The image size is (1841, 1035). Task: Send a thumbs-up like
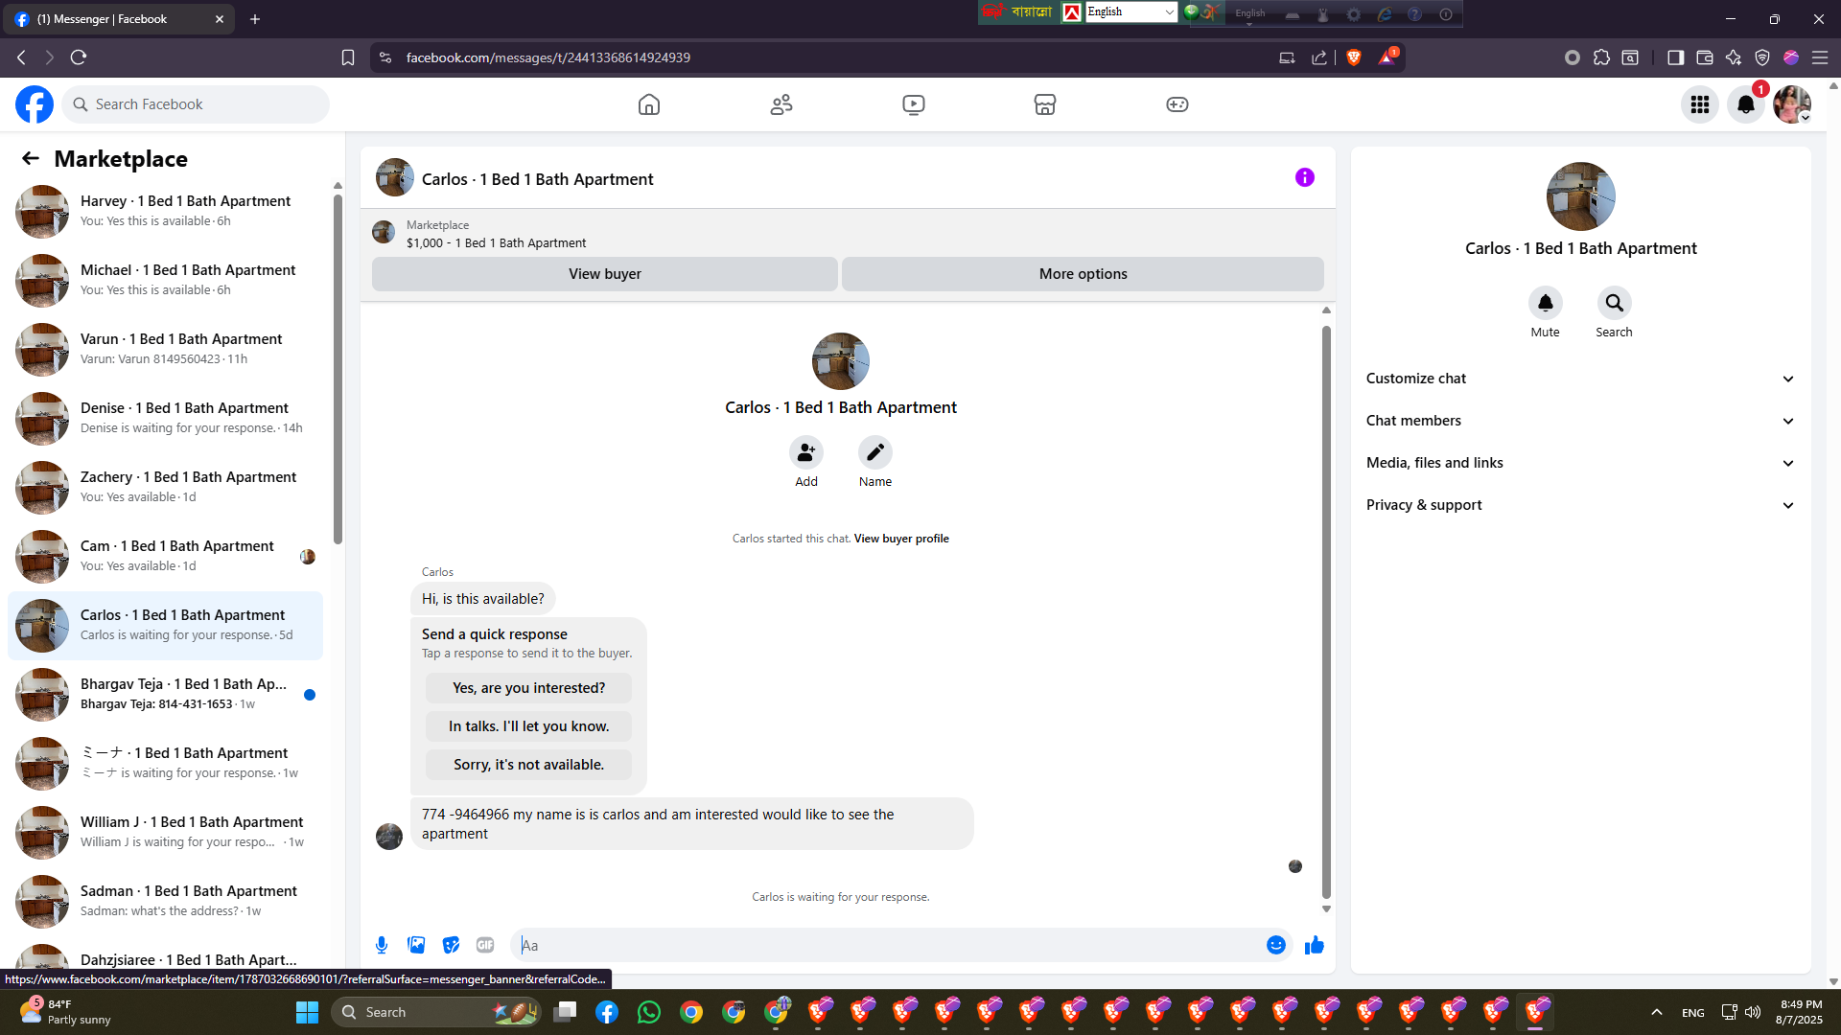tap(1315, 945)
